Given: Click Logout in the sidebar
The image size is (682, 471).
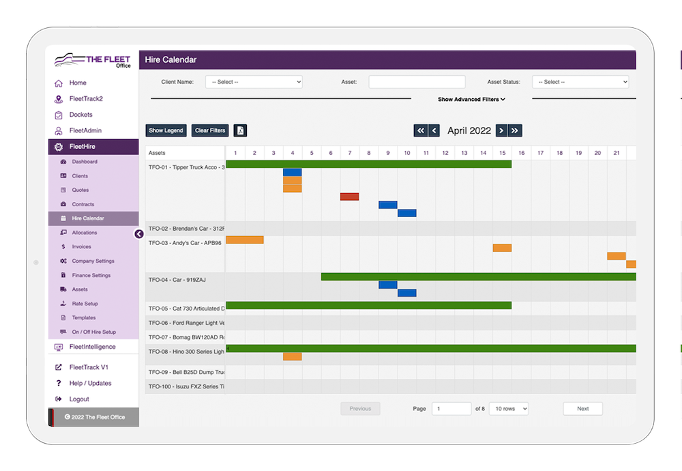Looking at the screenshot, I should 79,399.
